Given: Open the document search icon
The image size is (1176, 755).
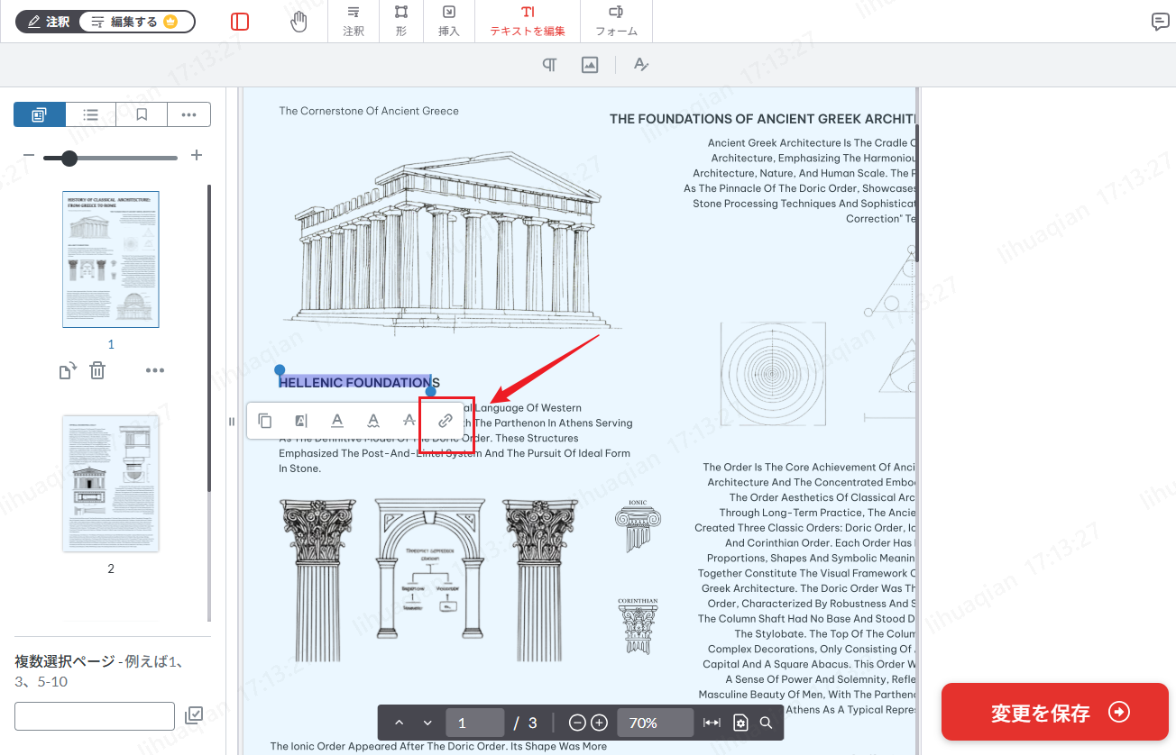Looking at the screenshot, I should coord(766,723).
